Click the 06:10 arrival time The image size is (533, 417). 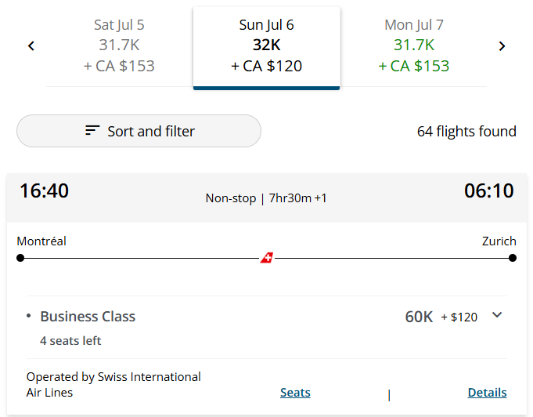coord(489,190)
